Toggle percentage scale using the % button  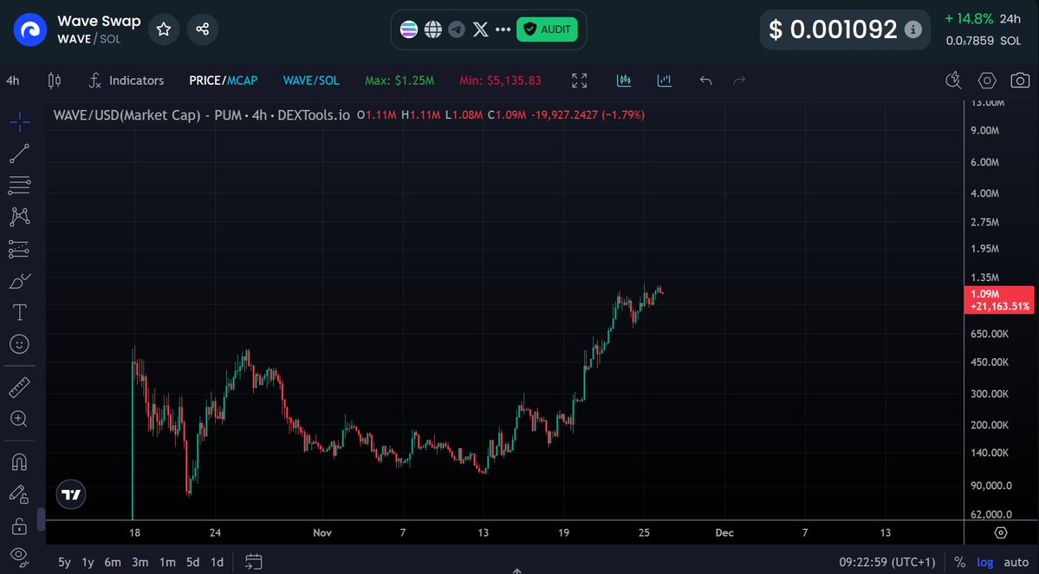[x=958, y=562]
